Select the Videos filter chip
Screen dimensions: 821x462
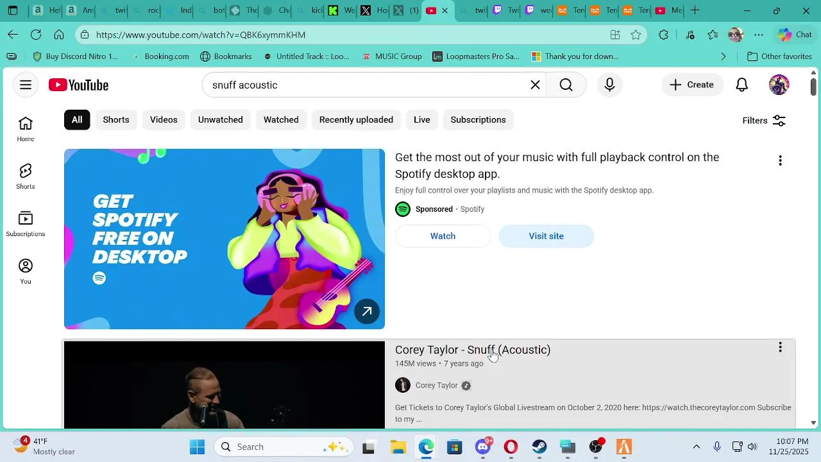coord(164,120)
